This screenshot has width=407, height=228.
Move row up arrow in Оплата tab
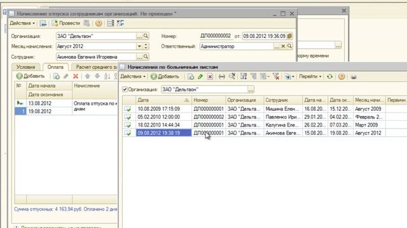point(88,76)
